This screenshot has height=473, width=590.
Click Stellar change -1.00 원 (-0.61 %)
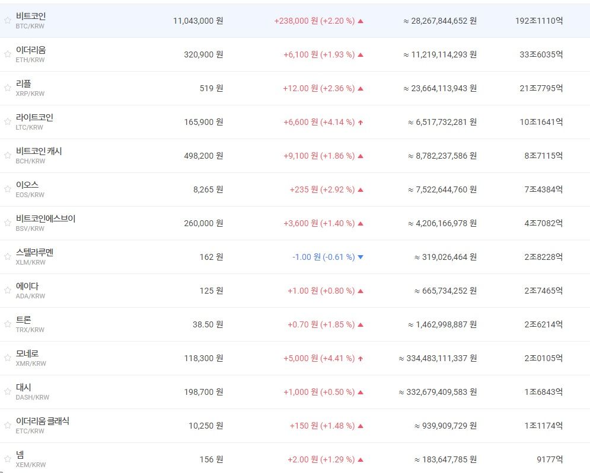pyautogui.click(x=324, y=257)
